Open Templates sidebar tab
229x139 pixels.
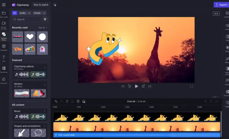pyautogui.click(x=4, y=47)
